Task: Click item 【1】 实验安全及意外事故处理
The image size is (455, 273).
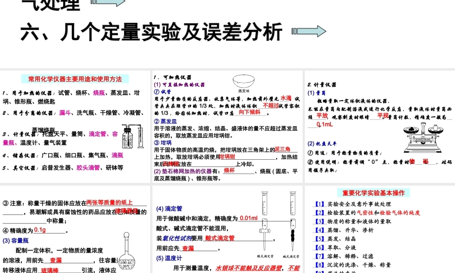Action: click(x=353, y=204)
